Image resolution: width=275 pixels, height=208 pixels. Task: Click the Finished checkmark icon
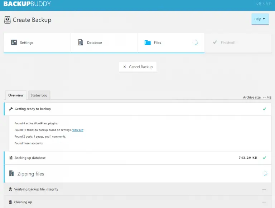pyautogui.click(x=215, y=42)
